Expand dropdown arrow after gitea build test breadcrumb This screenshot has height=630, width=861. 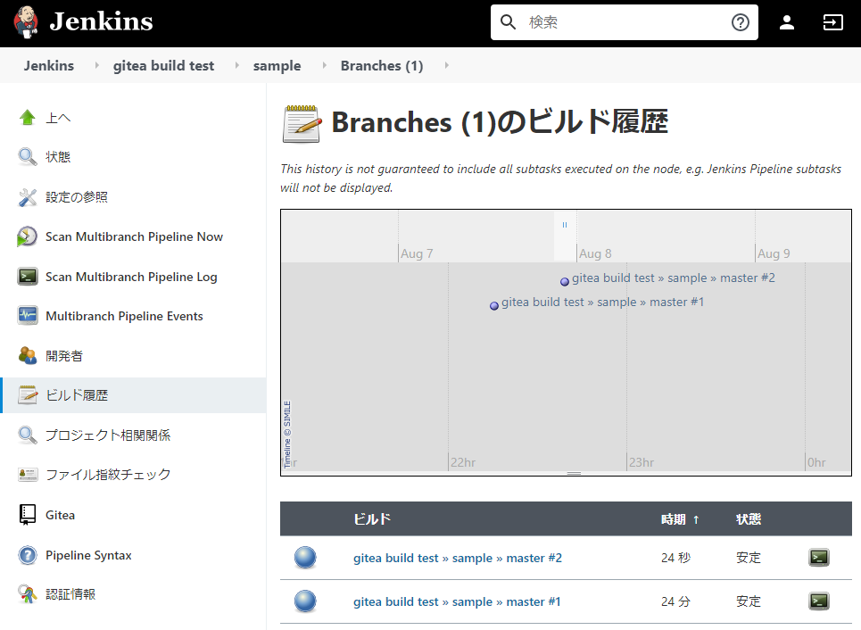(x=236, y=65)
